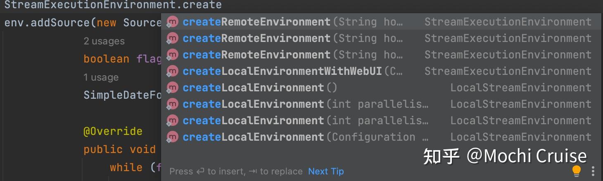Open the "1 usage" inlay hint

click(x=101, y=77)
